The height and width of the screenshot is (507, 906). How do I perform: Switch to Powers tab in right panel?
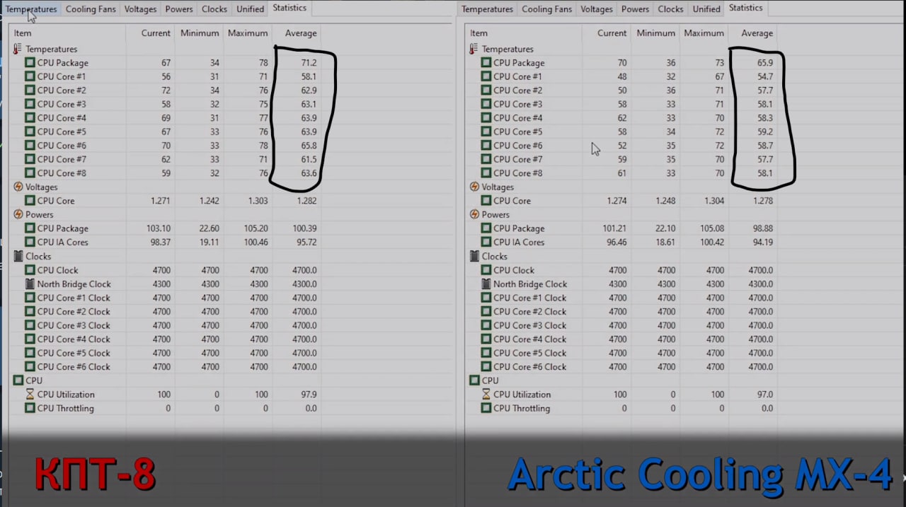(635, 9)
